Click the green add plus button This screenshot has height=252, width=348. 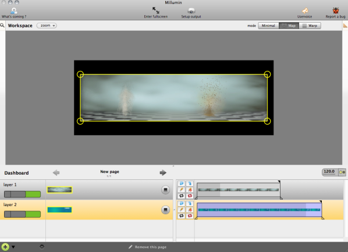point(5,247)
